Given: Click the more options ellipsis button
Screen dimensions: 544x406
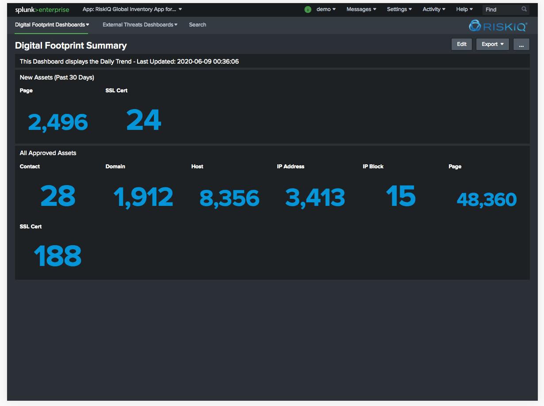Looking at the screenshot, I should pyautogui.click(x=521, y=44).
